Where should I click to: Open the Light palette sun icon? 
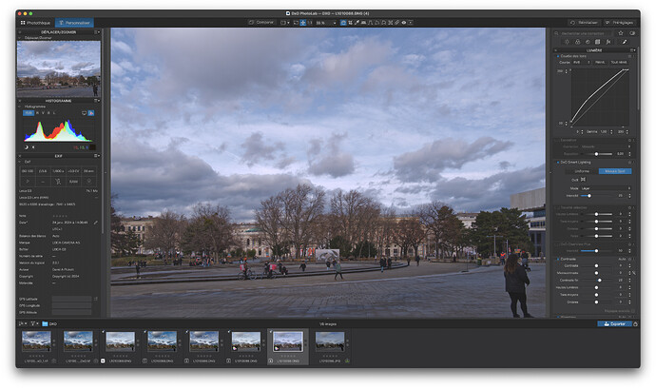coord(567,42)
